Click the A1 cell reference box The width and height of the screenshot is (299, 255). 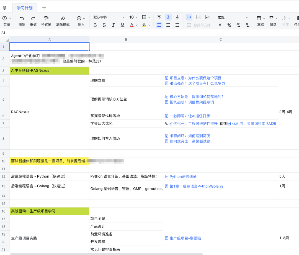[5, 33]
